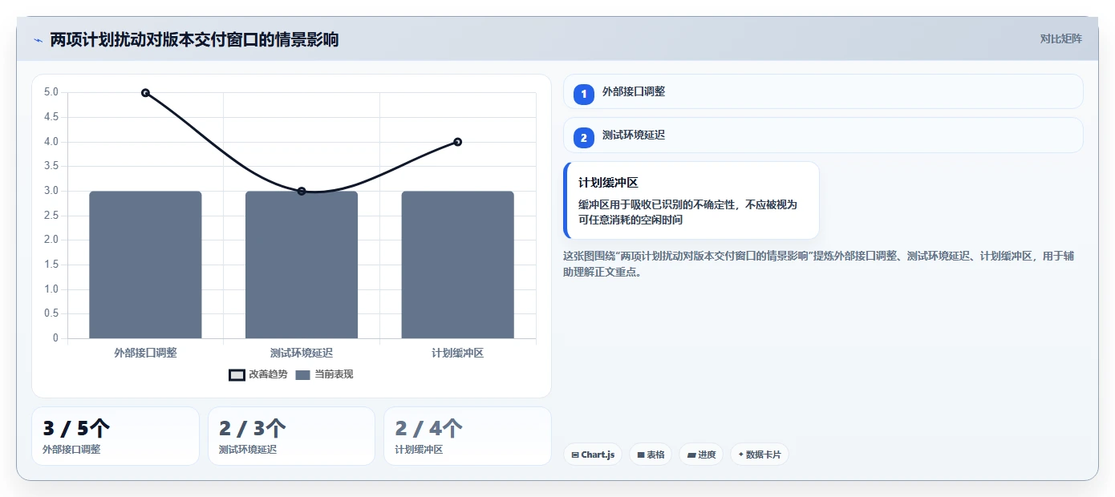
Task: Click the sparkle icon in 数据卡片 chip
Action: click(x=740, y=455)
